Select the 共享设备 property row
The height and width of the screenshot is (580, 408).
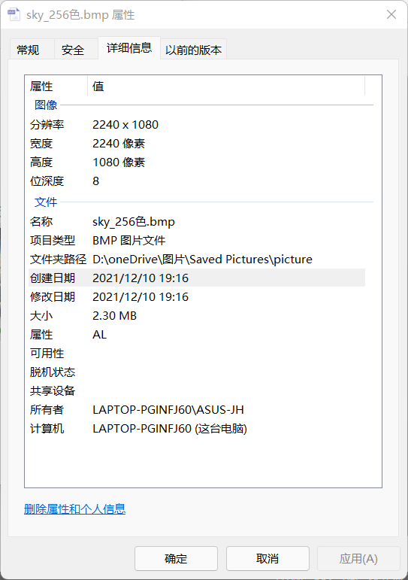[x=197, y=391]
